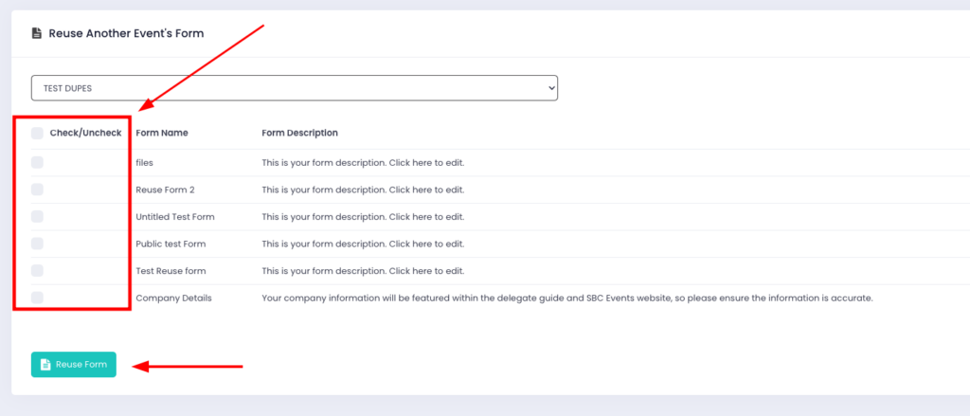Viewport: 970px width, 416px height.
Task: Enable the checkbox for Public test Form
Action: 37,244
